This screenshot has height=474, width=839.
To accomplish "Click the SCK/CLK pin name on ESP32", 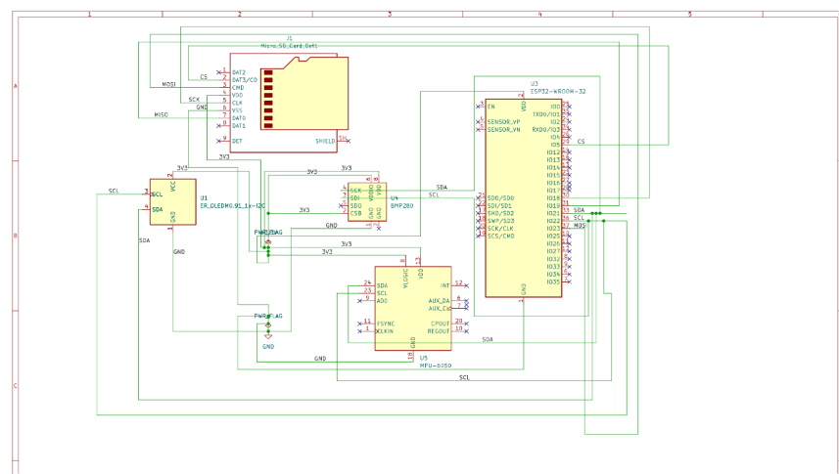I will [x=501, y=228].
